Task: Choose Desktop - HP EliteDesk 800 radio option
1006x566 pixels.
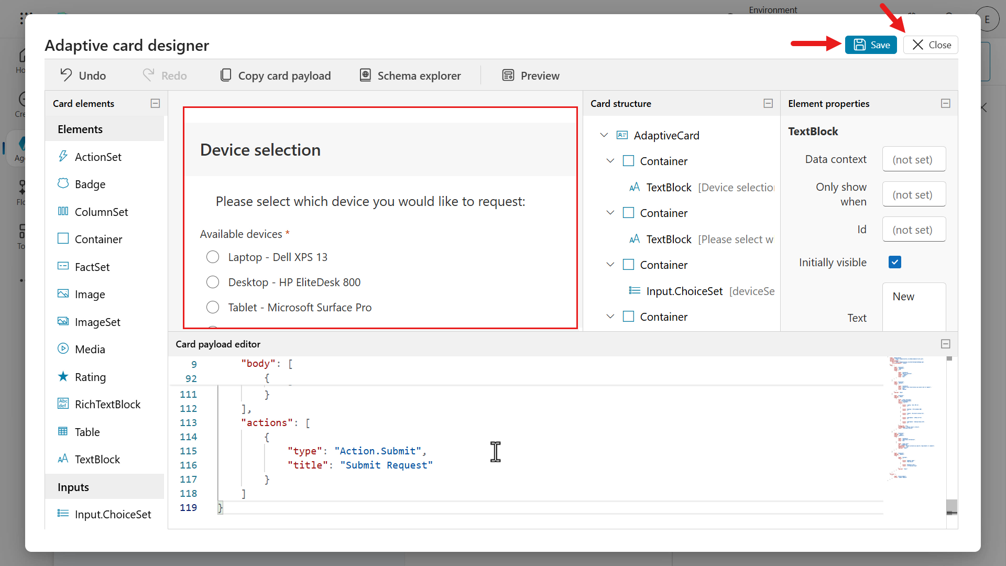Action: (213, 282)
